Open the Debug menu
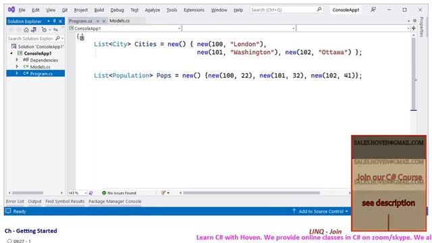This screenshot has width=432, height=243. click(x=117, y=10)
